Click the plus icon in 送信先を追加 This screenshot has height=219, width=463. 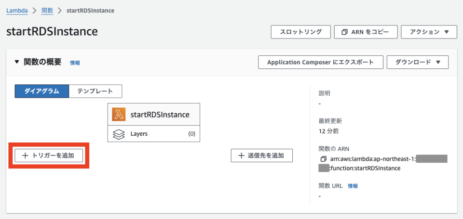click(241, 155)
